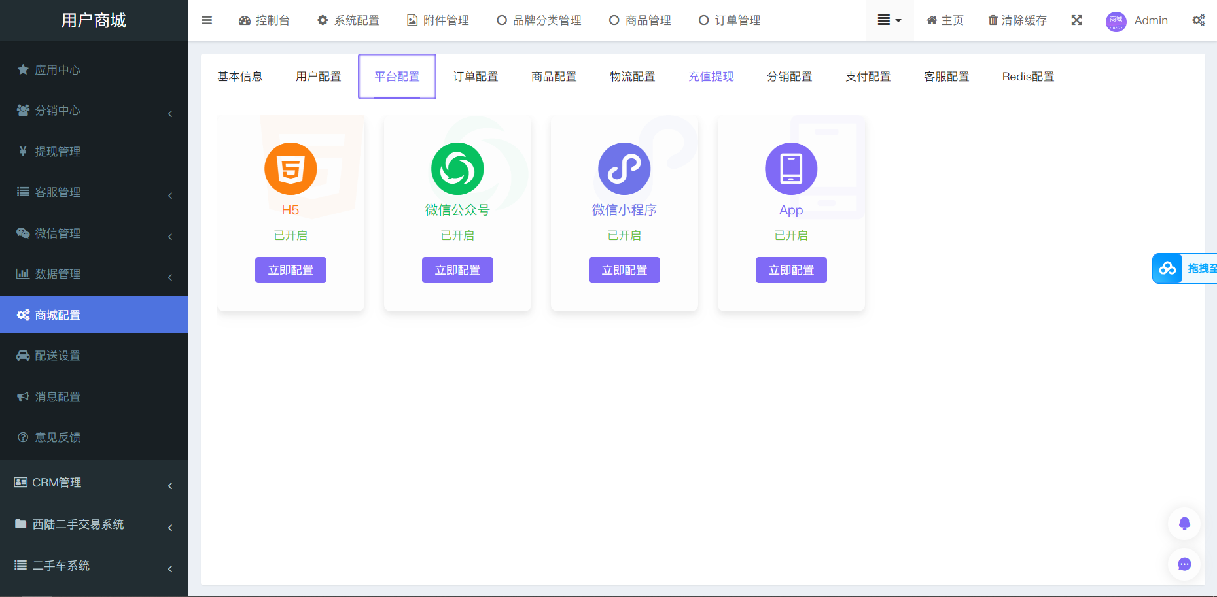The height and width of the screenshot is (597, 1217).
Task: Expand the 微信管理 chevron
Action: click(x=170, y=237)
